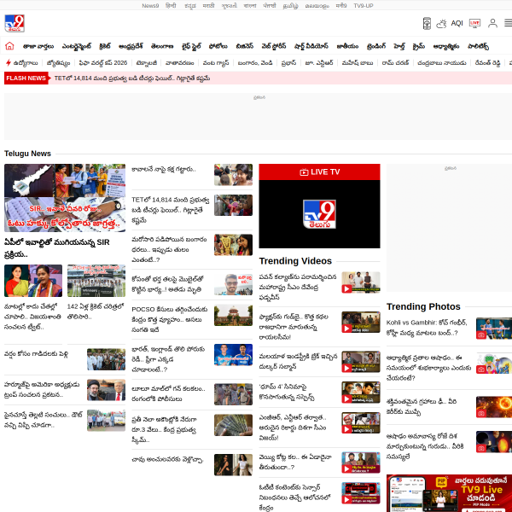Open రేవంత్ రెడ్డి (Revanth Reddy) topic link
512x512 pixels.
pos(487,62)
